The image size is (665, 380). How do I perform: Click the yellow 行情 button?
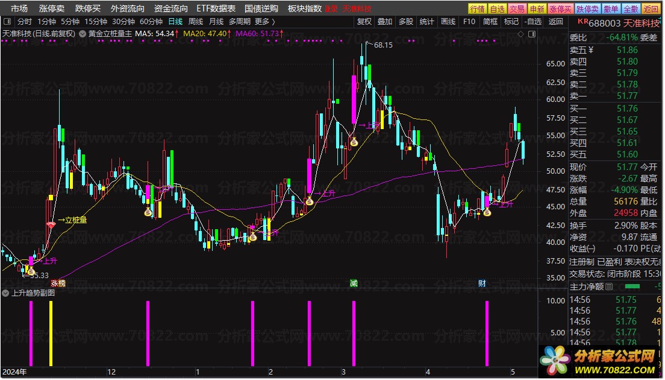point(478,8)
